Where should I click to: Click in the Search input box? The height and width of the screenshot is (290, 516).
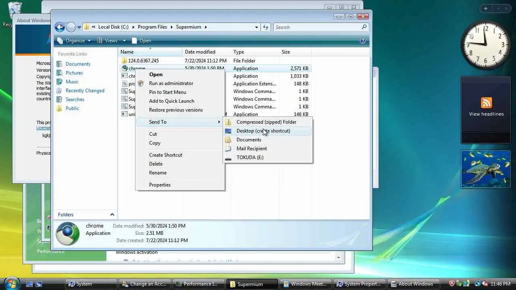pos(317,27)
